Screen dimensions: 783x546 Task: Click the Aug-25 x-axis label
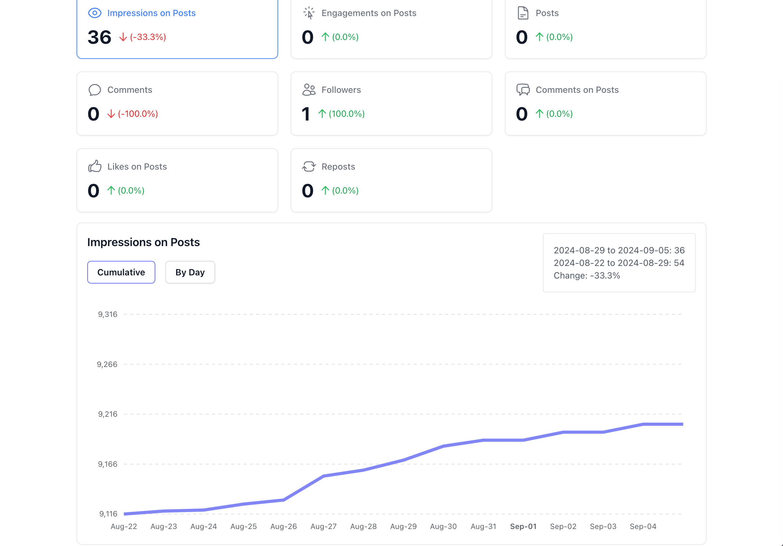tap(243, 526)
